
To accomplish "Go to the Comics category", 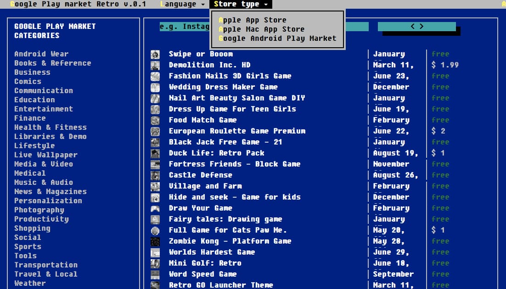I will [28, 82].
